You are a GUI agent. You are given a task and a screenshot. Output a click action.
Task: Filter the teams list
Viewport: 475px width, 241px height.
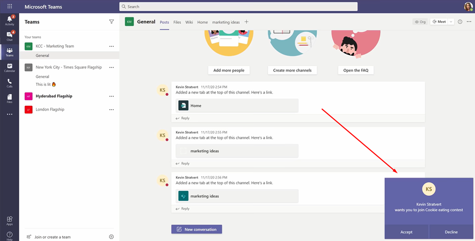111,22
